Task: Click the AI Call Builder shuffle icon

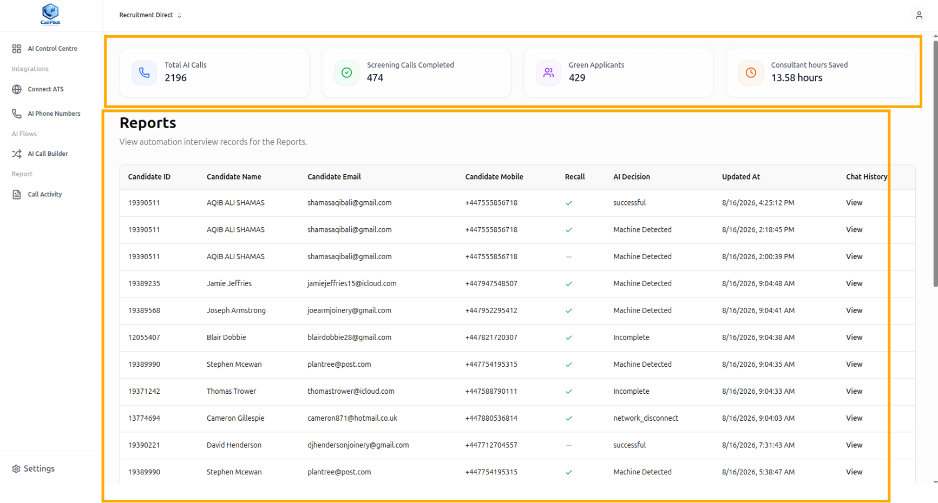Action: pyautogui.click(x=17, y=154)
